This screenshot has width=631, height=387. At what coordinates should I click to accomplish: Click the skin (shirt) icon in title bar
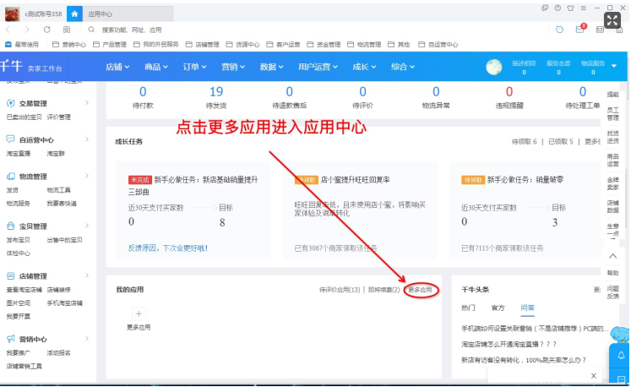tap(570, 8)
